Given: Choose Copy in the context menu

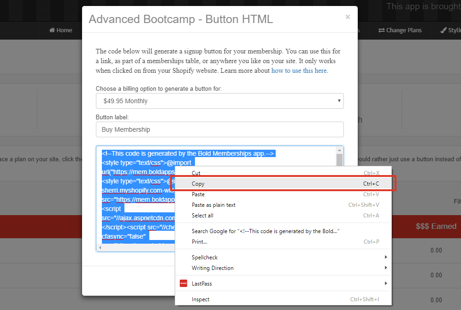Looking at the screenshot, I should coord(284,184).
